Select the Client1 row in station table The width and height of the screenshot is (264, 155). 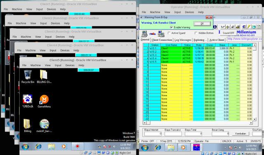tap(198, 49)
